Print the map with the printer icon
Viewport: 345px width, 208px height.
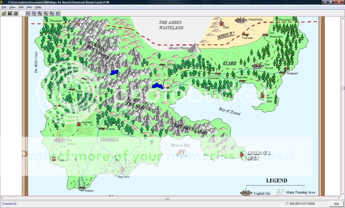pyautogui.click(x=16, y=13)
